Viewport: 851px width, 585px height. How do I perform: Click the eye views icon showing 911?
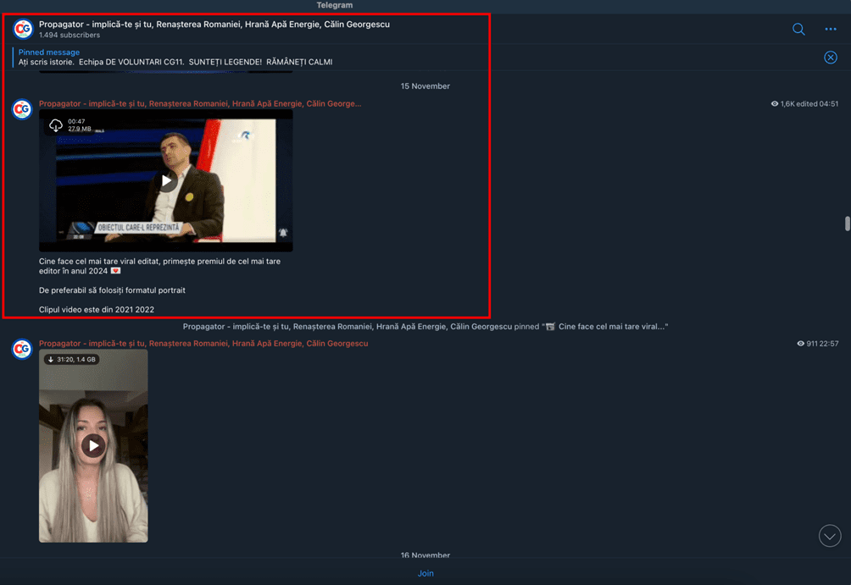point(800,344)
